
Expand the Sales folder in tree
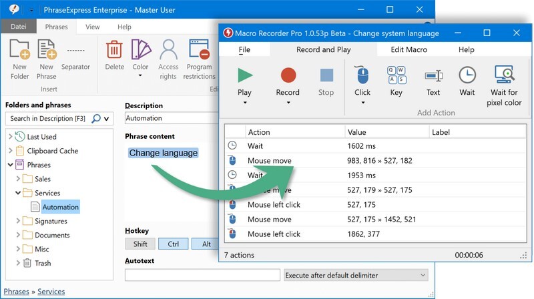point(19,179)
